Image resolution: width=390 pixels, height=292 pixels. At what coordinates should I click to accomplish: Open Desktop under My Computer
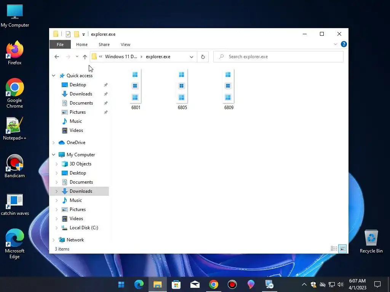78,173
